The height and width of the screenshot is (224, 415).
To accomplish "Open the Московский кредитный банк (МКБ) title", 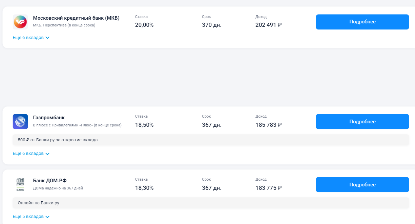I will 76,18.
